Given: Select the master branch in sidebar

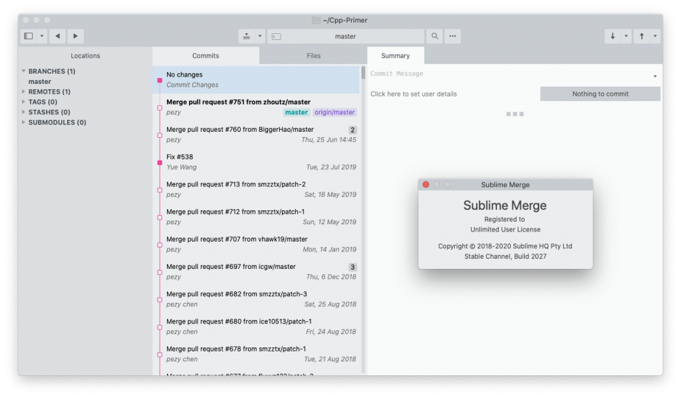Looking at the screenshot, I should pyautogui.click(x=40, y=81).
